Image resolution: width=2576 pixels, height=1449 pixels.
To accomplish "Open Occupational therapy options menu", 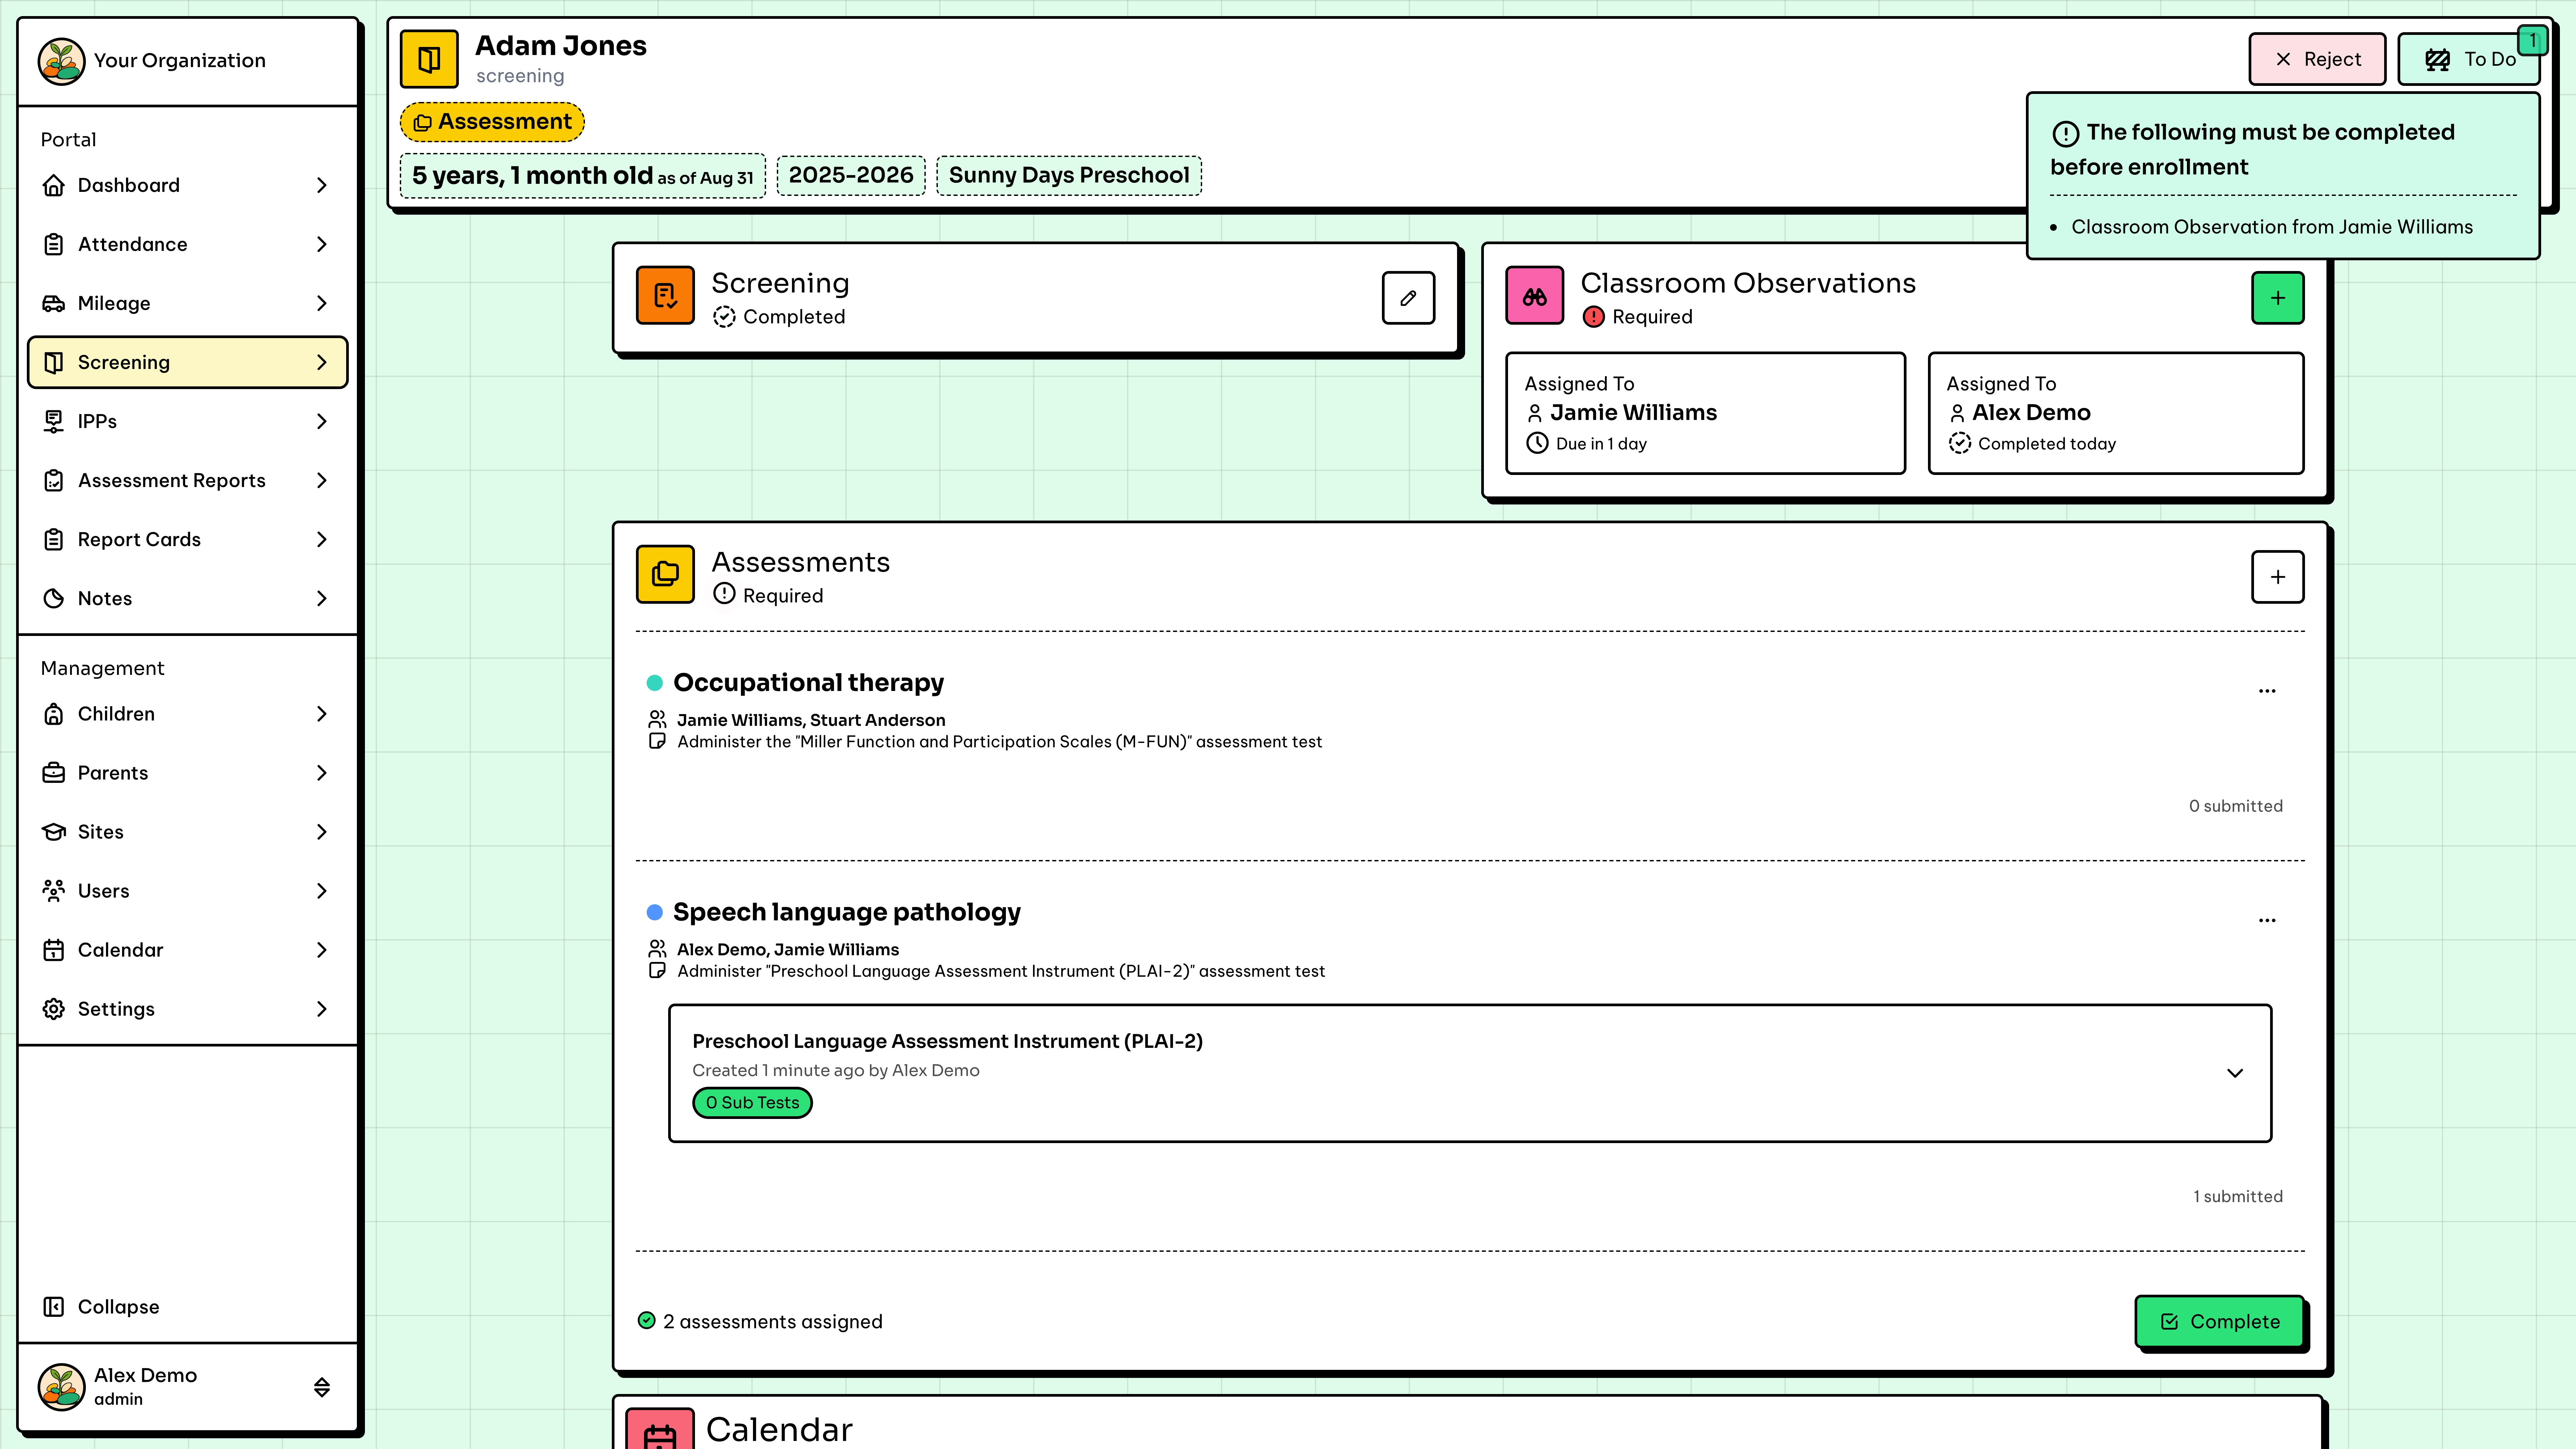I will (x=2267, y=691).
